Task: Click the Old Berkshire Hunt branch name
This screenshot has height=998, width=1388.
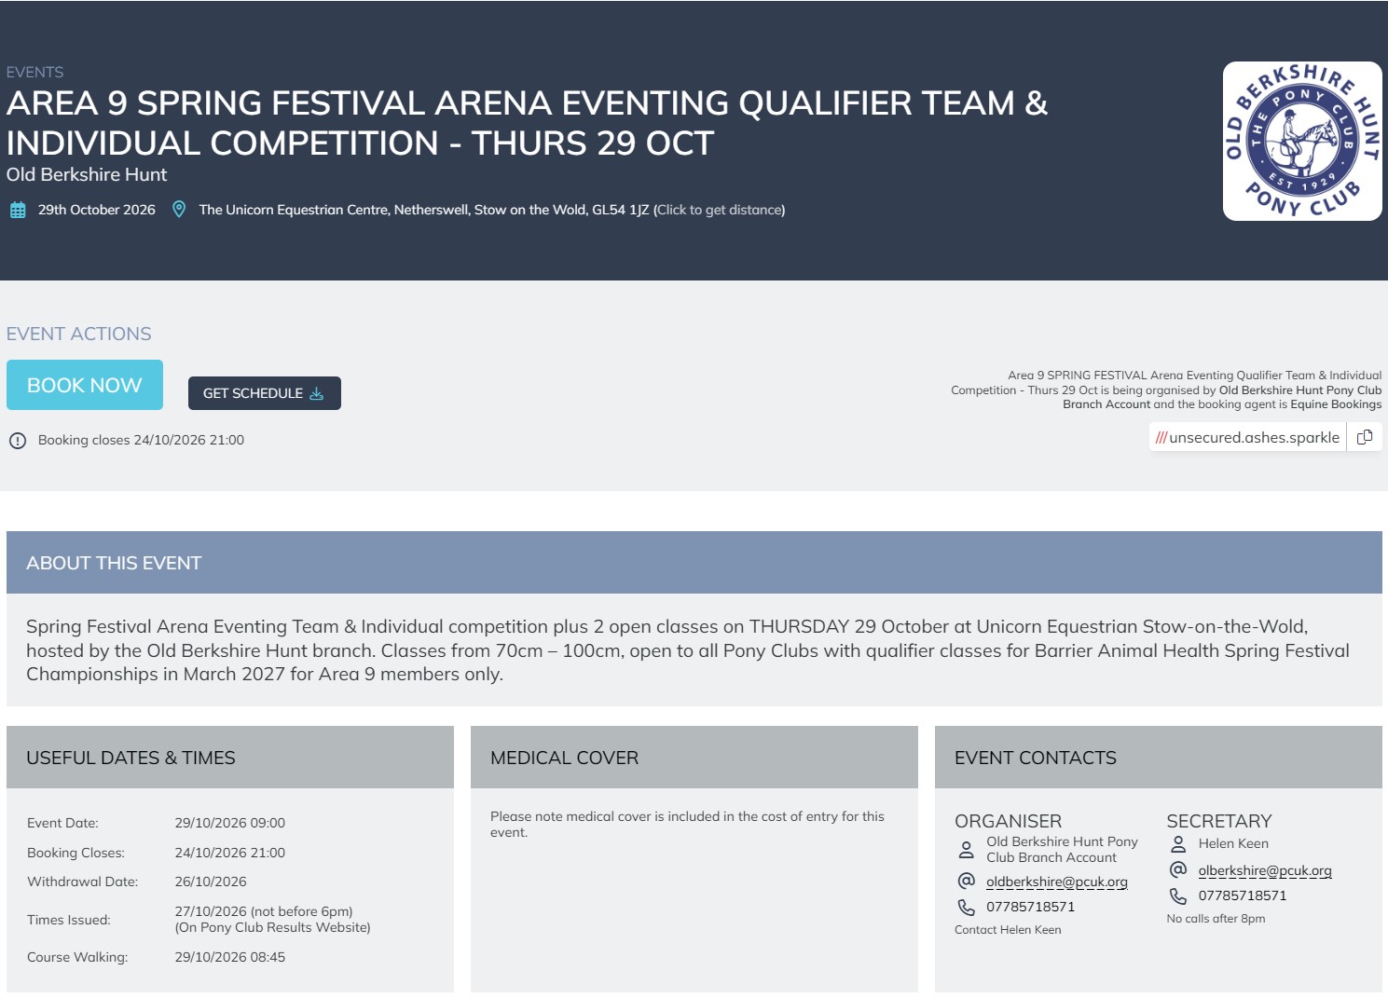Action: 87,174
